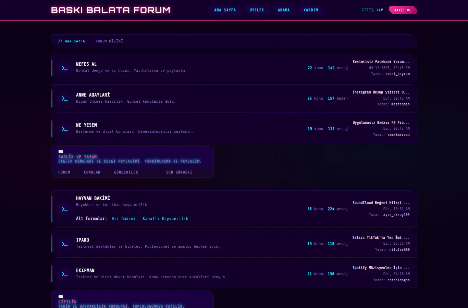468x308 pixels.
Task: Click the terminal icon beside ANNE ADAYLARİ
Action: click(x=64, y=99)
